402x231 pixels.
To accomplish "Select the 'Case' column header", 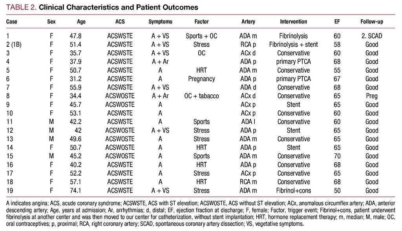I will pos(12,22).
